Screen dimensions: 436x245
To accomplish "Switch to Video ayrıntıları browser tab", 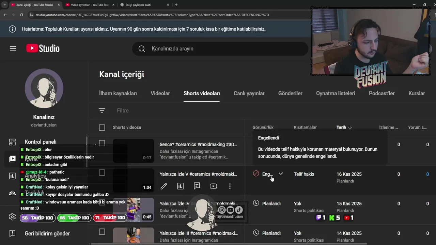I will [89, 5].
